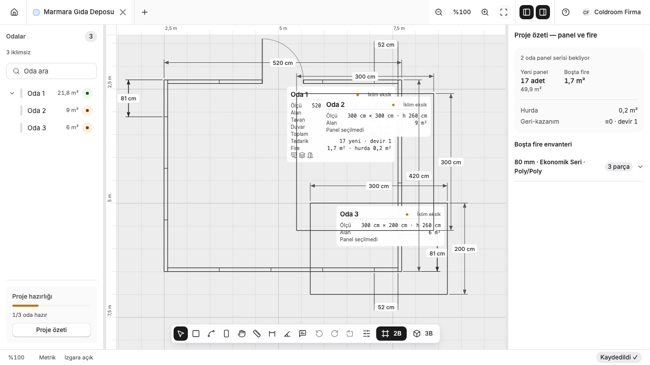Viewport: 650px width, 365px height.
Task: Click the 420 cm dimension label
Action: [419, 176]
